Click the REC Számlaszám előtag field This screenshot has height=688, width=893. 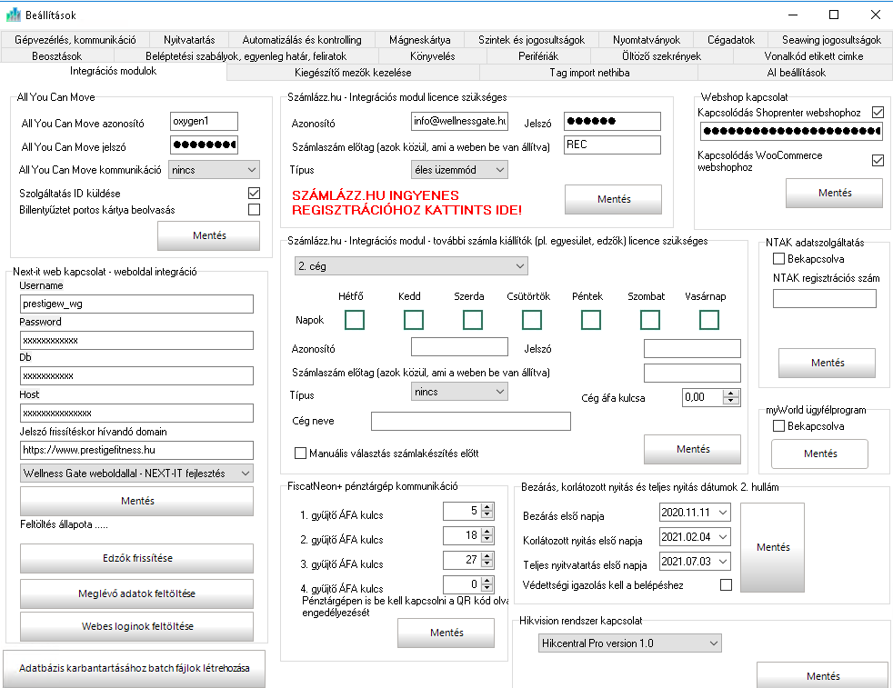pos(612,145)
